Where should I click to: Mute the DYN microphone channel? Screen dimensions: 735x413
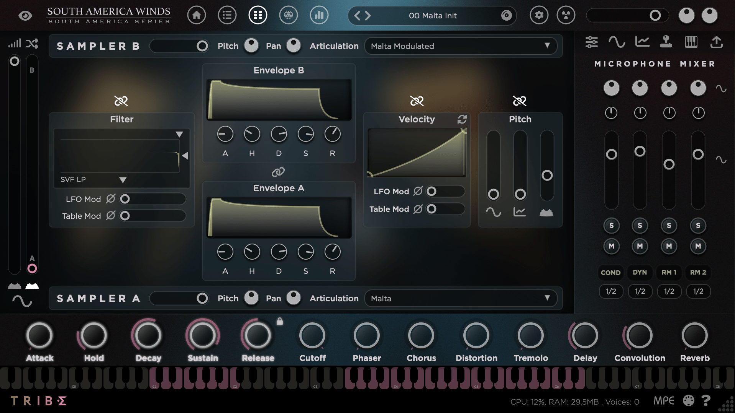640,246
